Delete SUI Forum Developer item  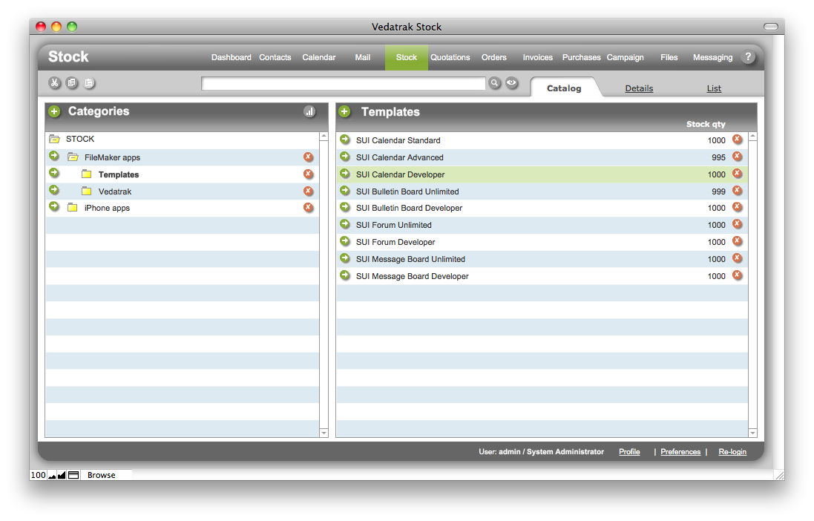click(737, 241)
